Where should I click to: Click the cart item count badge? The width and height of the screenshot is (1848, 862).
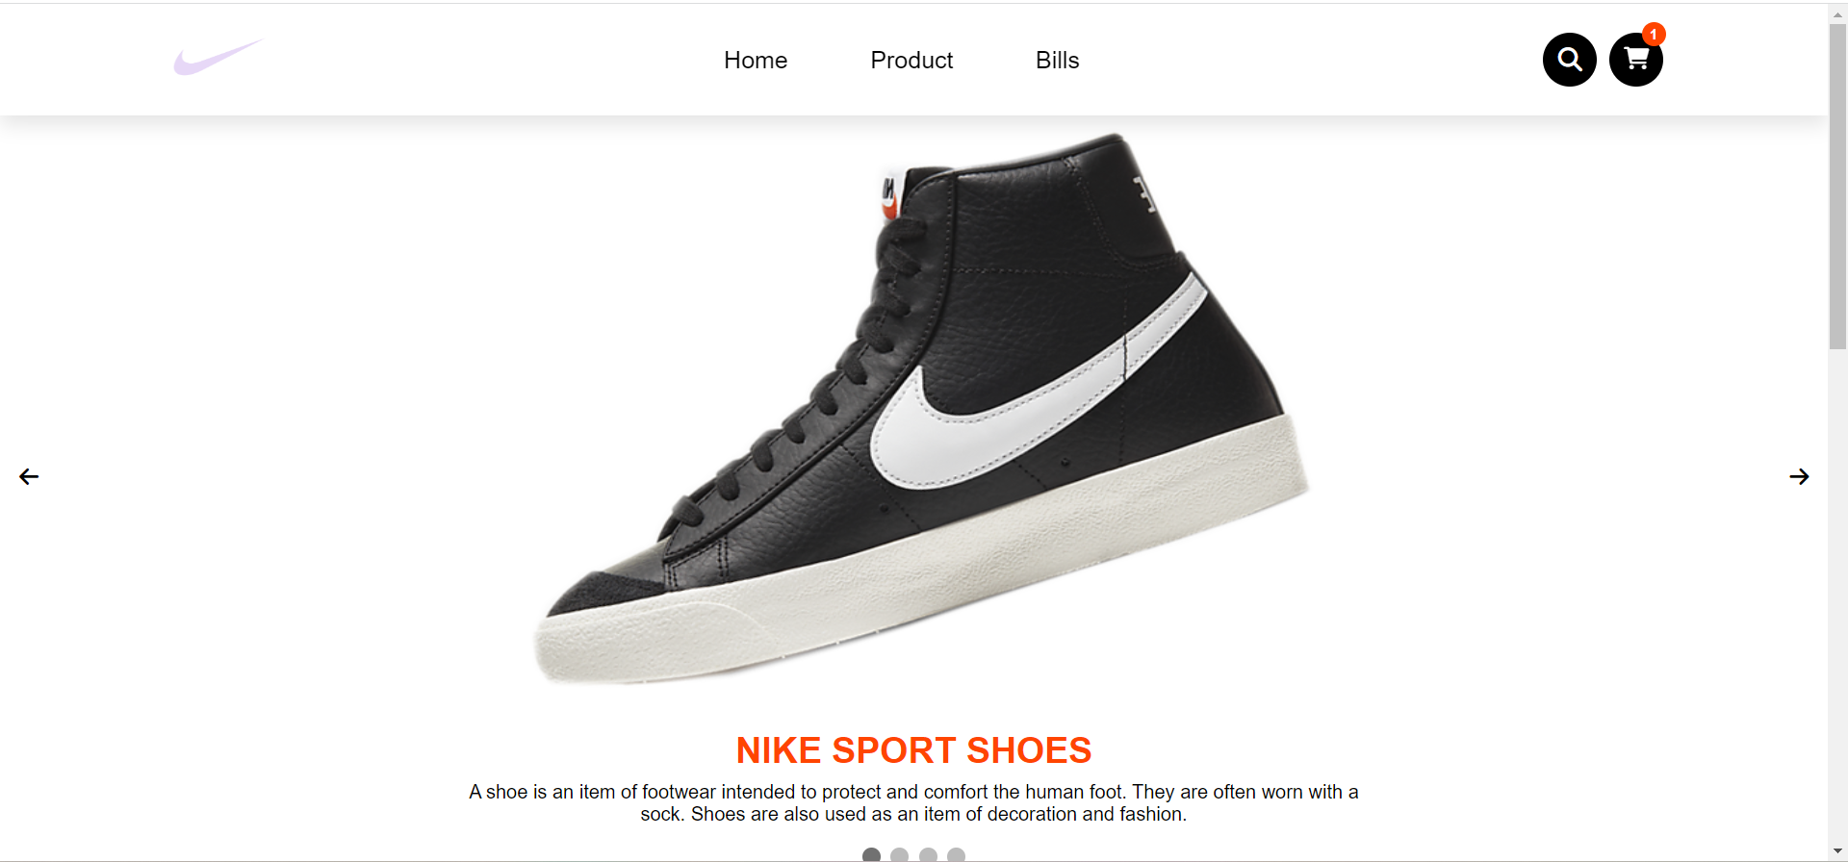click(1654, 35)
